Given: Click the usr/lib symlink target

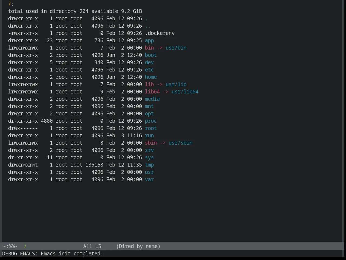Looking at the screenshot, I should tap(176, 84).
